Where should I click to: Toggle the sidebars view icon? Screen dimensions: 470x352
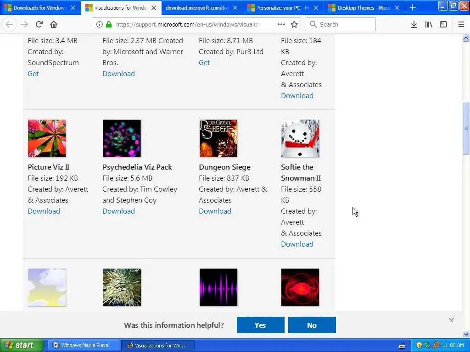(443, 24)
